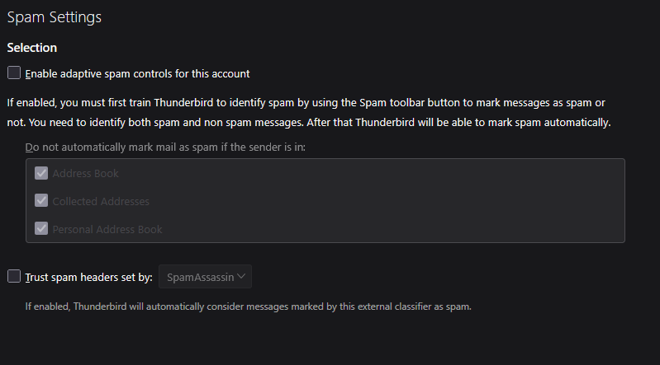Click the checkmark icon next to Address Book
This screenshot has width=660, height=365.
pyautogui.click(x=41, y=174)
